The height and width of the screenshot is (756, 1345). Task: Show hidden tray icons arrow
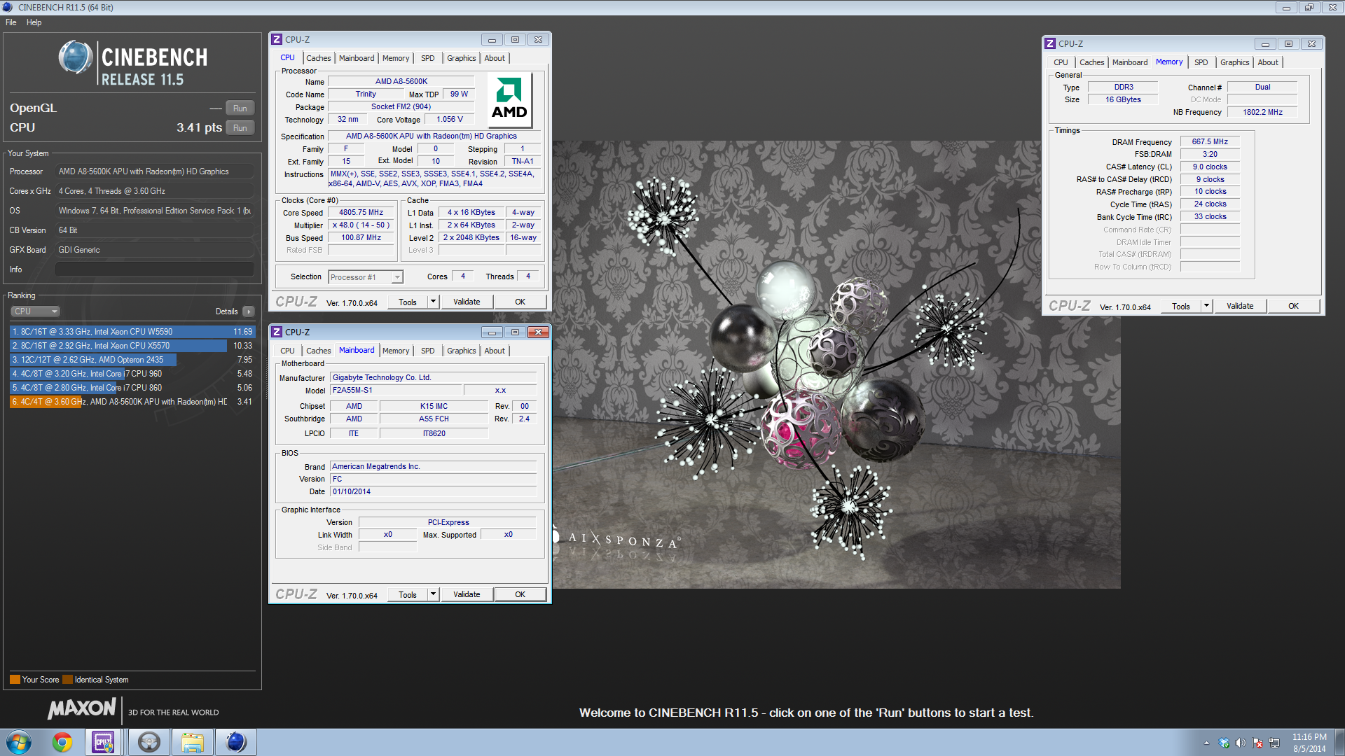[x=1206, y=743]
